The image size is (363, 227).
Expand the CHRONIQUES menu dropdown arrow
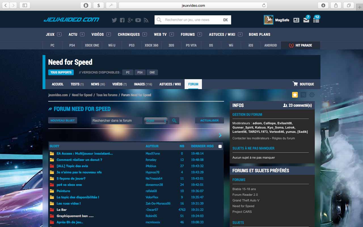click(x=145, y=34)
